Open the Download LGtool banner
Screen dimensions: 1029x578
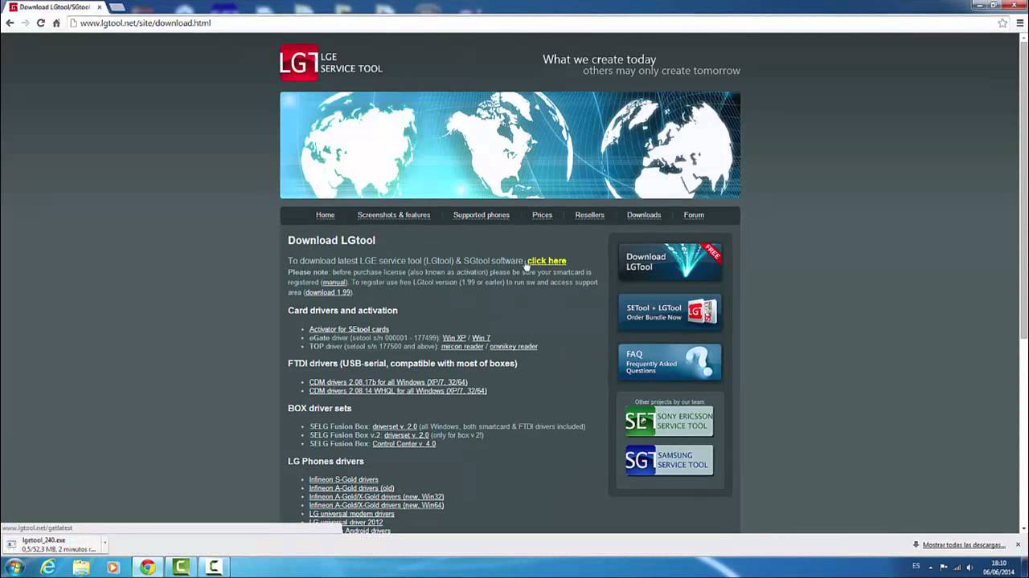[x=670, y=262]
